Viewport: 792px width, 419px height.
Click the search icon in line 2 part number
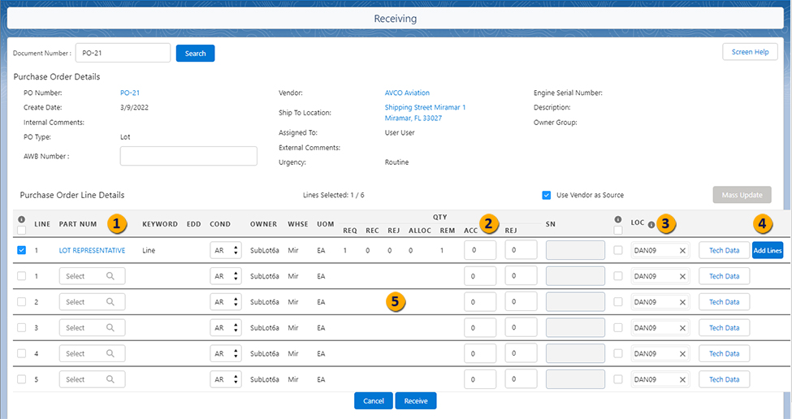(110, 302)
